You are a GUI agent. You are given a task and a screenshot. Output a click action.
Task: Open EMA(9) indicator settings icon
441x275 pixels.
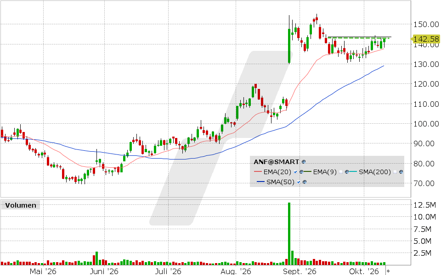[346, 172]
